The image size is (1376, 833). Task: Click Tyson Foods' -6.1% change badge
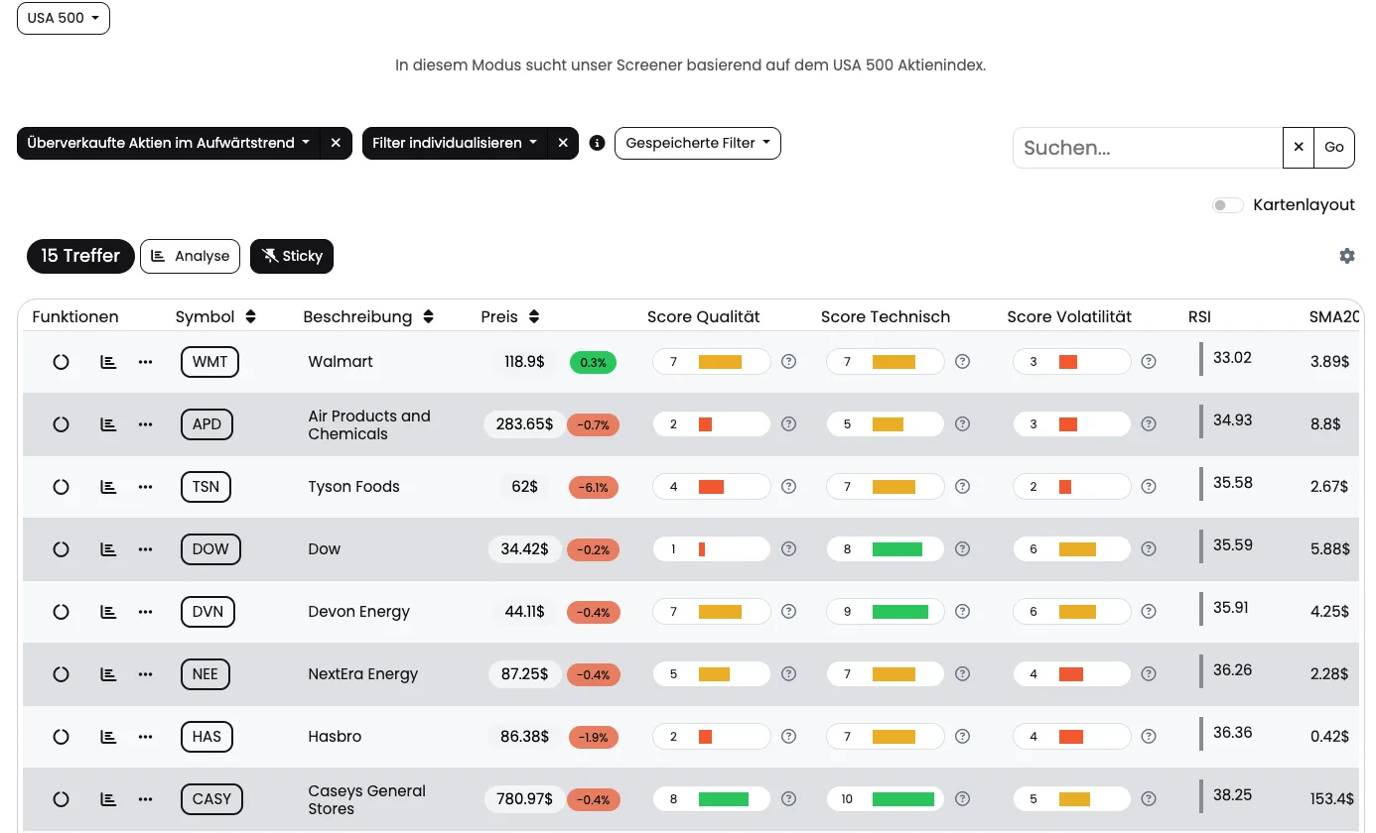click(x=594, y=488)
